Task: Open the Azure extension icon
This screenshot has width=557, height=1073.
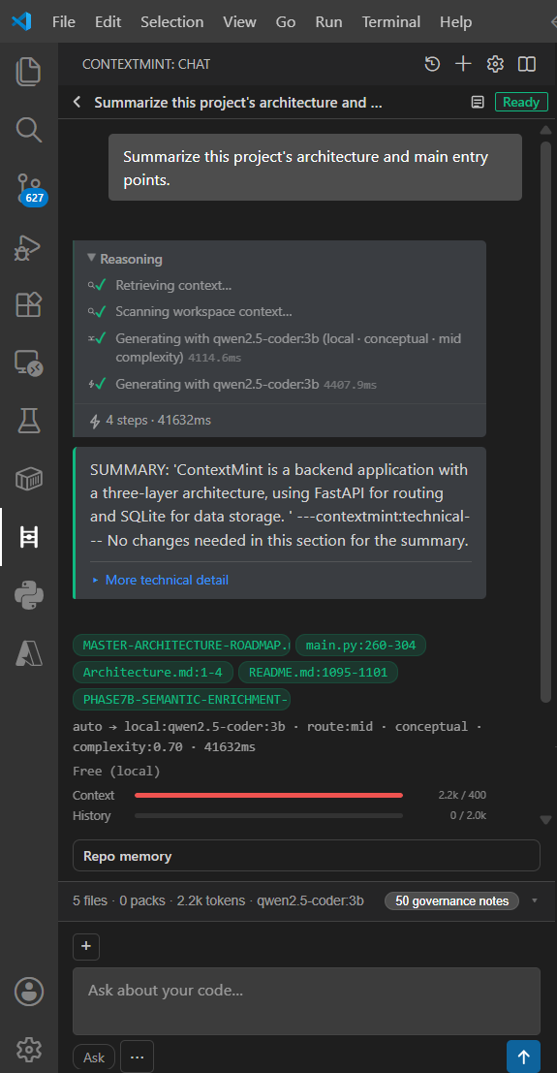Action: [x=29, y=654]
